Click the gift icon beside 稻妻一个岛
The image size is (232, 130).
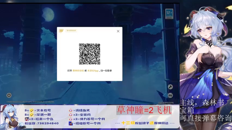coord(27,119)
